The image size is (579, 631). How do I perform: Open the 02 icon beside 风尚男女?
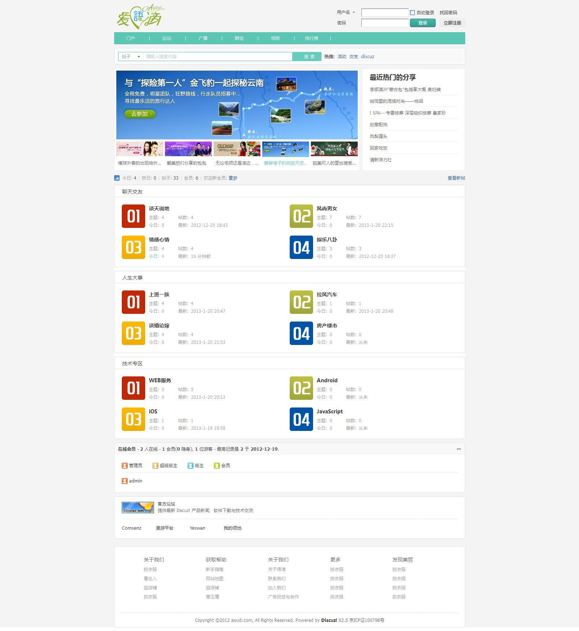[301, 216]
